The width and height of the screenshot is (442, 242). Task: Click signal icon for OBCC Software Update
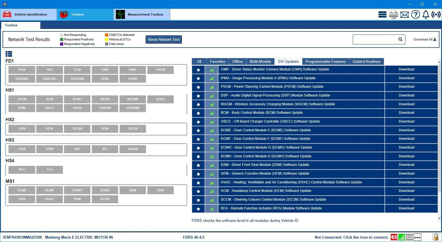pos(211,122)
